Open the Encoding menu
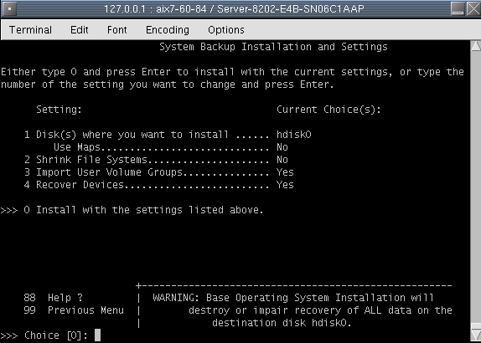Viewport: 481px width, 343px height. (168, 30)
